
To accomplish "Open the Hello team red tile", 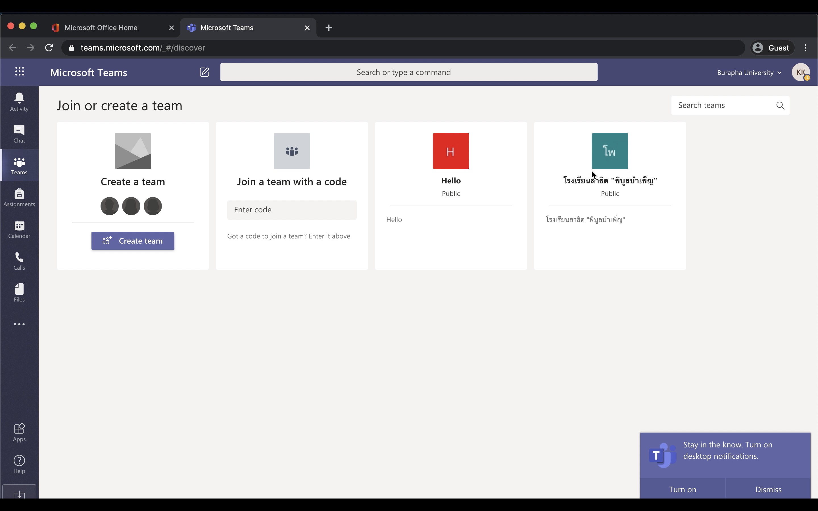I will [451, 151].
